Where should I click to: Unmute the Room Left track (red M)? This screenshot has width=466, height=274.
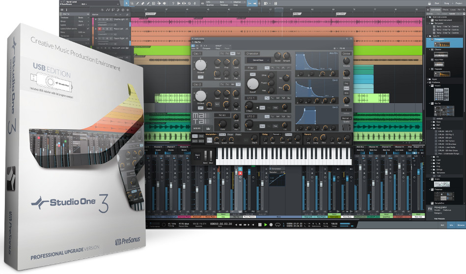[100, 29]
